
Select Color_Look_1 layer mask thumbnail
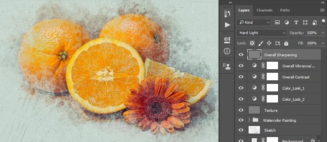click(272, 88)
